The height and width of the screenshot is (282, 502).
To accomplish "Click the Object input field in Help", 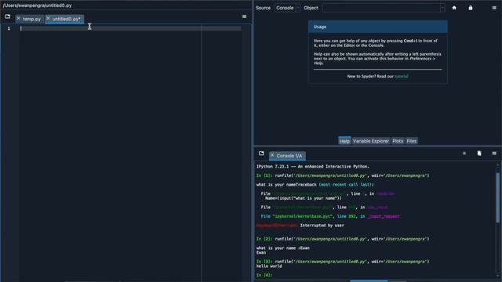I will 381,8.
